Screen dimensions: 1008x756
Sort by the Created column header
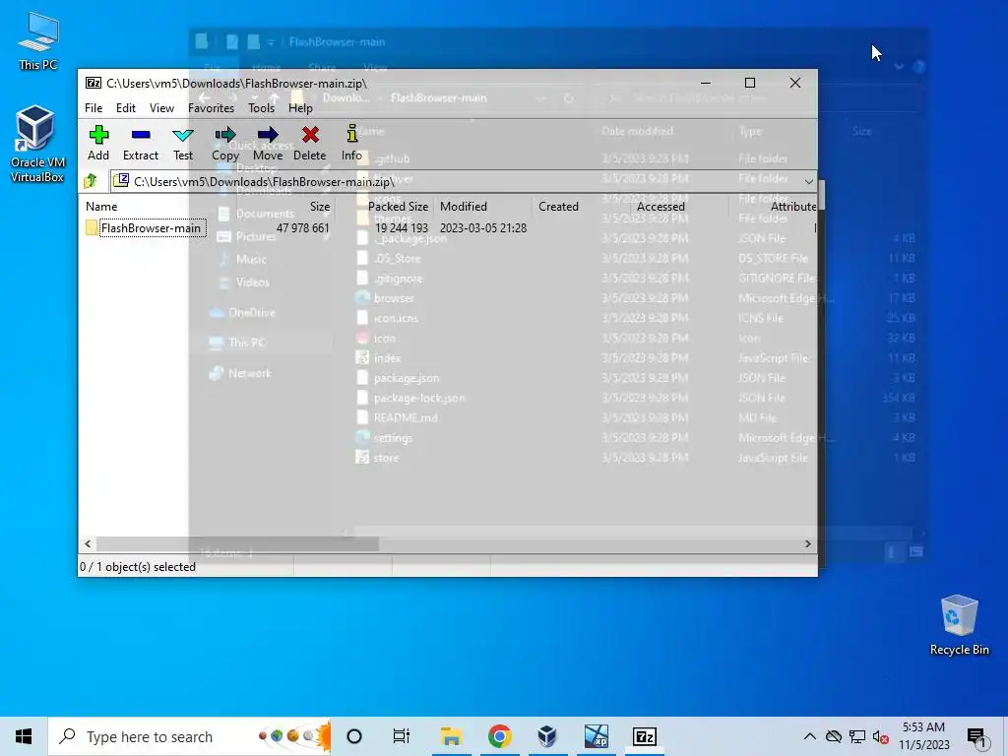click(558, 207)
